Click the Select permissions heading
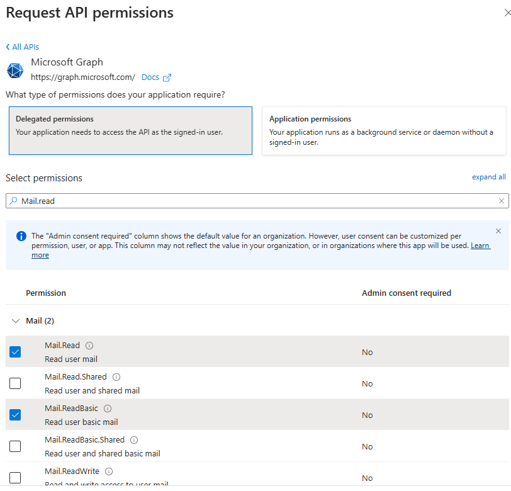Screen dimensions: 511x491 click(x=44, y=178)
